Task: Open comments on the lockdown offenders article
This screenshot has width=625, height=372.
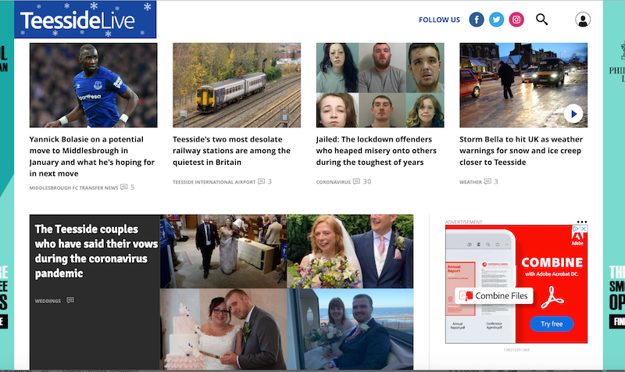Action: pyautogui.click(x=361, y=182)
